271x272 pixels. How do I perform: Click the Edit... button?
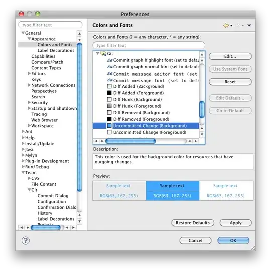pyautogui.click(x=230, y=56)
